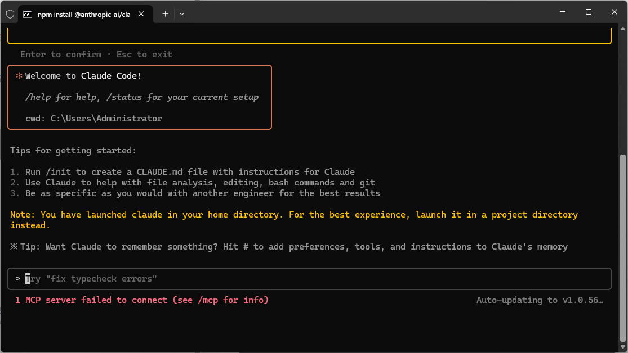Click the prompt input field "Try fix typecheck errors"
The height and width of the screenshot is (353, 628).
tap(309, 279)
